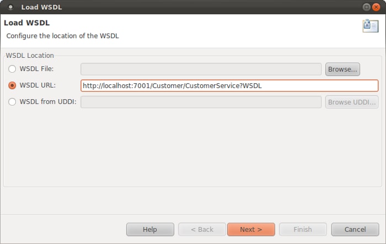
Task: Click the Load WSDL title bar text
Action: tap(41, 7)
